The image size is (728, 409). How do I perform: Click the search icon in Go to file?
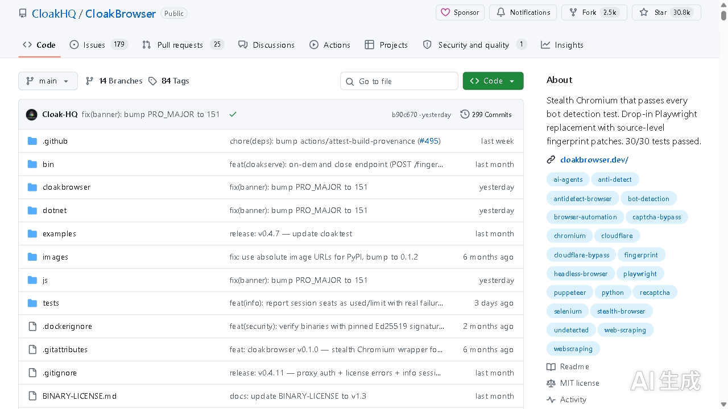(350, 81)
